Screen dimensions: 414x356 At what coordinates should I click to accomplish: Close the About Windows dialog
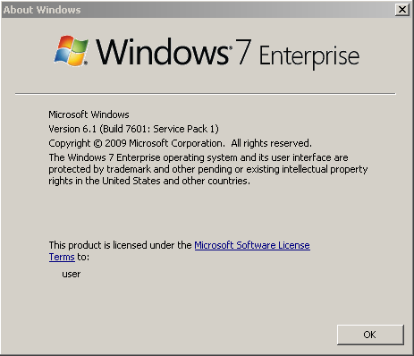[x=402, y=10]
